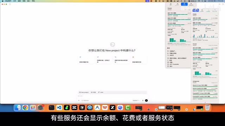Click the microphone dictation icon in the composer
The image size is (225, 126).
[x=143, y=100]
